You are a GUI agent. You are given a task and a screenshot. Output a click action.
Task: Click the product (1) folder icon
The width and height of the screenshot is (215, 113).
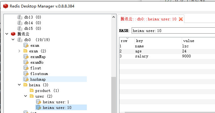pyautogui.click(x=32, y=90)
